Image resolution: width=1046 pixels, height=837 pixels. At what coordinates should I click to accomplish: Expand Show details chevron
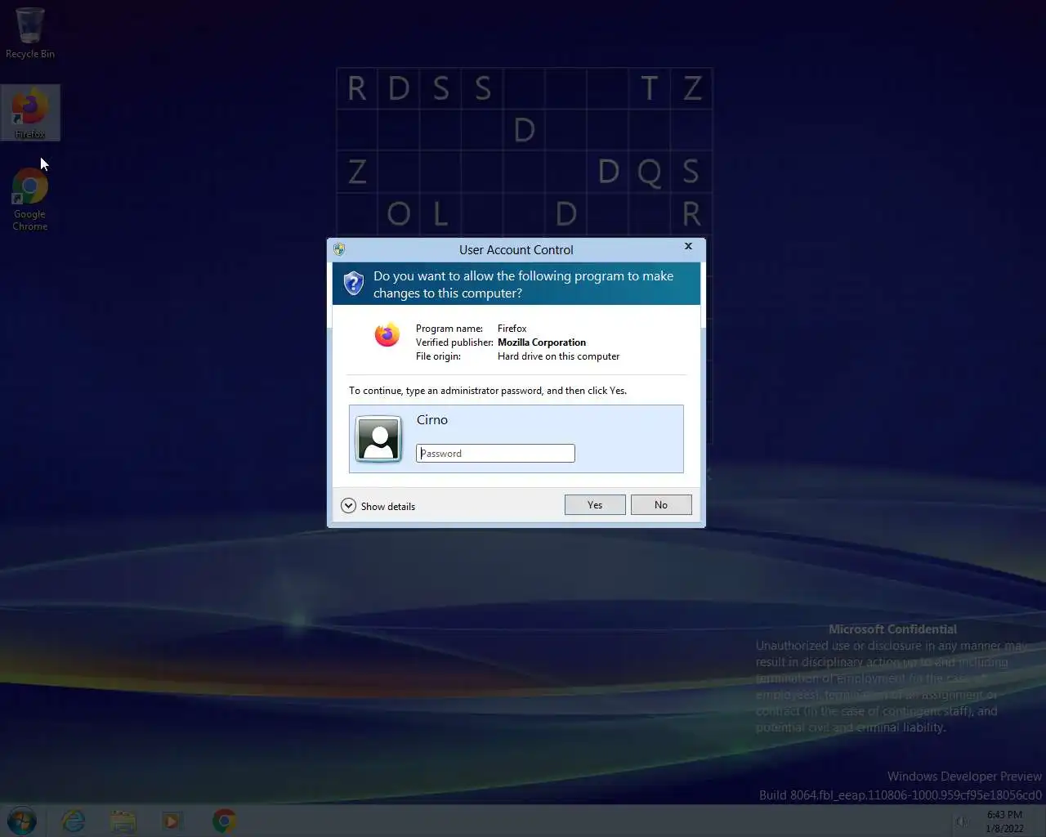click(x=348, y=506)
